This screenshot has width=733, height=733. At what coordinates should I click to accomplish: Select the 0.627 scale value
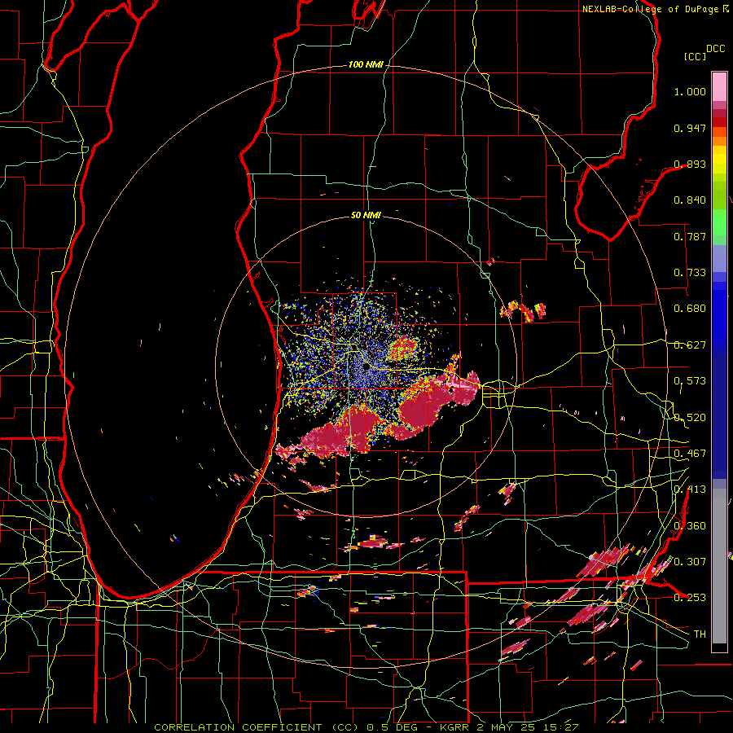pyautogui.click(x=690, y=345)
